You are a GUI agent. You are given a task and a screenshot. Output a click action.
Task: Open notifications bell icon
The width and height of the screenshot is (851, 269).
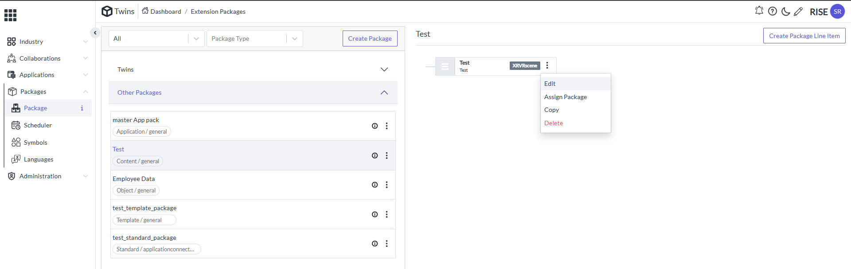coord(759,11)
